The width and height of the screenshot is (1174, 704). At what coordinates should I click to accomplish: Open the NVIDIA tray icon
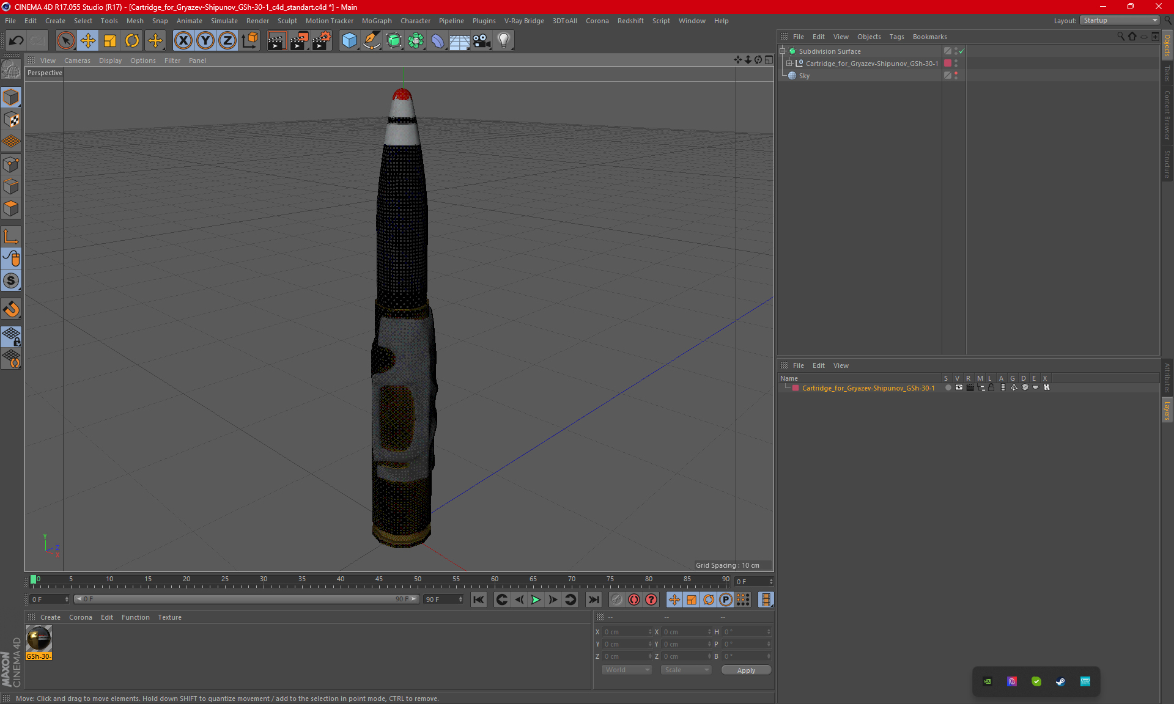coord(988,681)
